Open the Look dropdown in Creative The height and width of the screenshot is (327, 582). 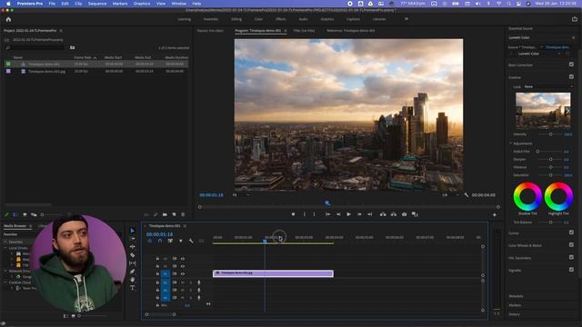pyautogui.click(x=548, y=87)
